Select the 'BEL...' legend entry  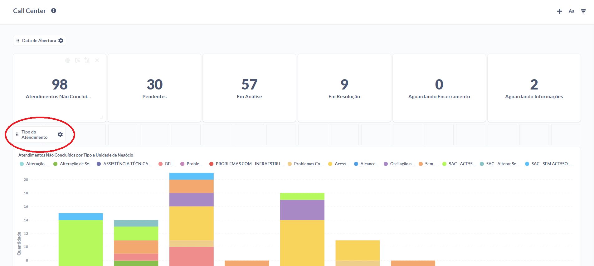[x=167, y=164]
